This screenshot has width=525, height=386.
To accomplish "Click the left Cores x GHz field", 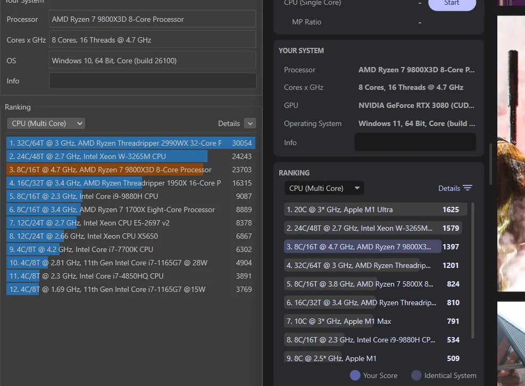I will (x=153, y=40).
